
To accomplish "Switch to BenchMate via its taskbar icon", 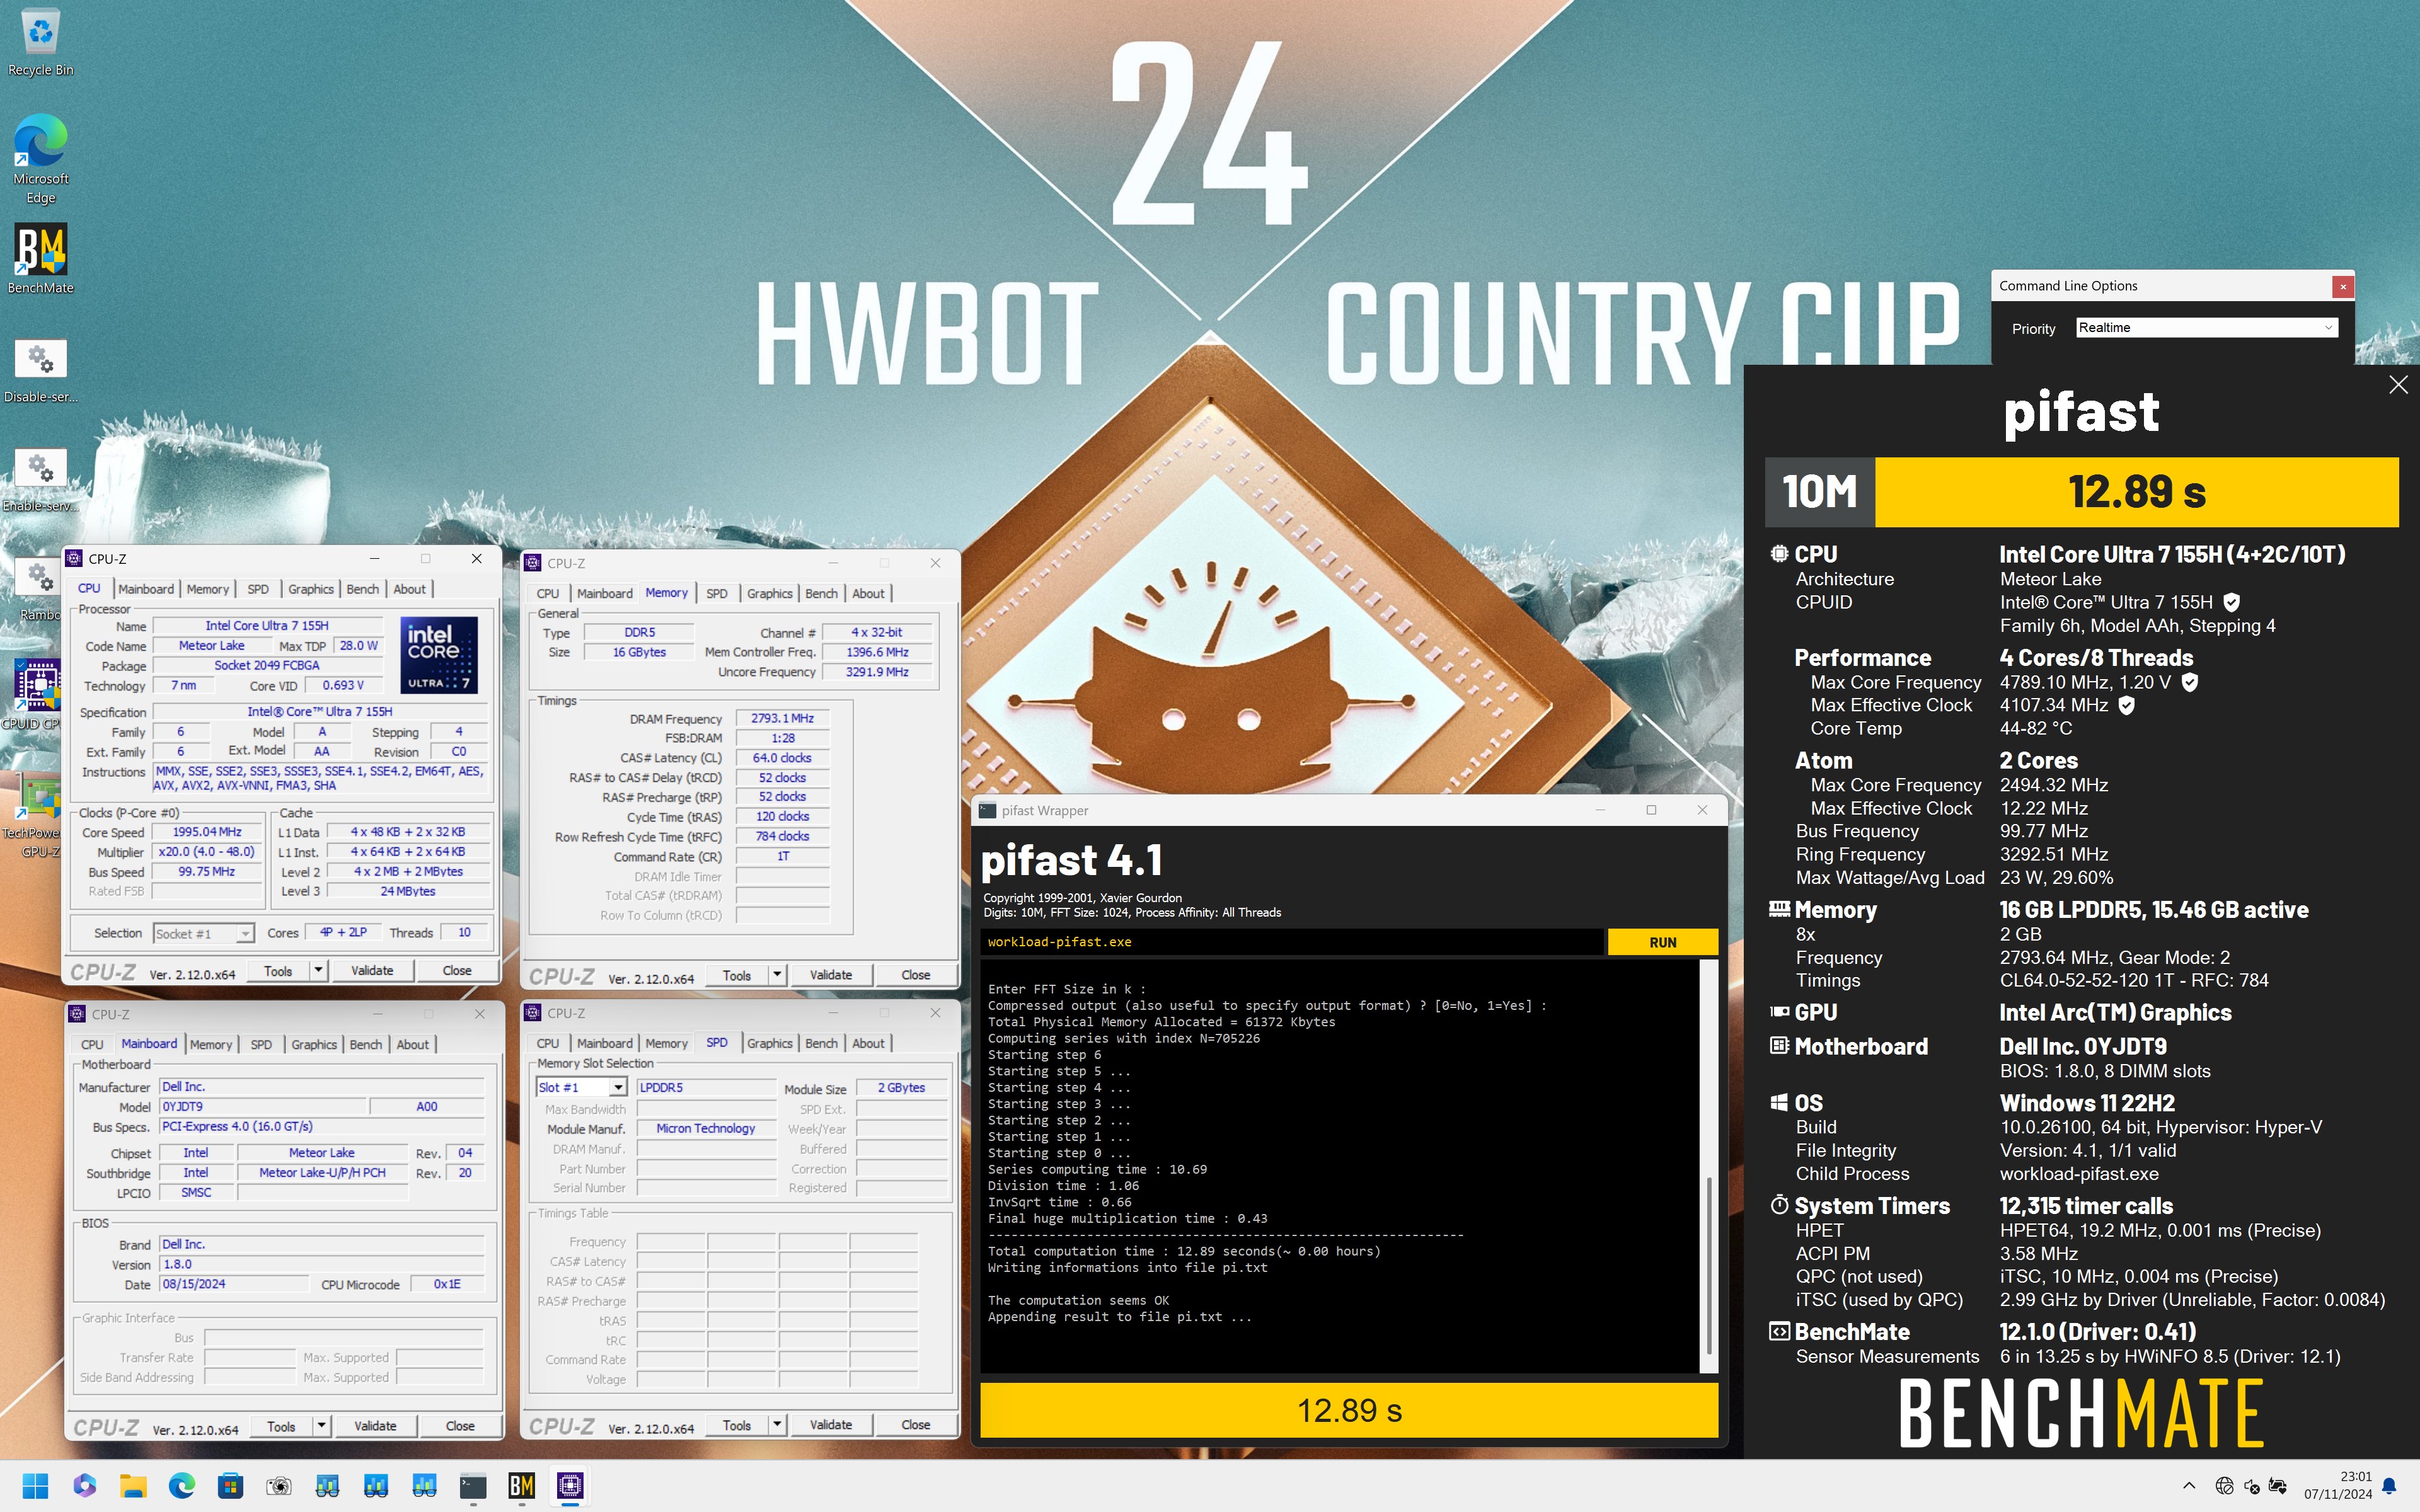I will point(521,1486).
